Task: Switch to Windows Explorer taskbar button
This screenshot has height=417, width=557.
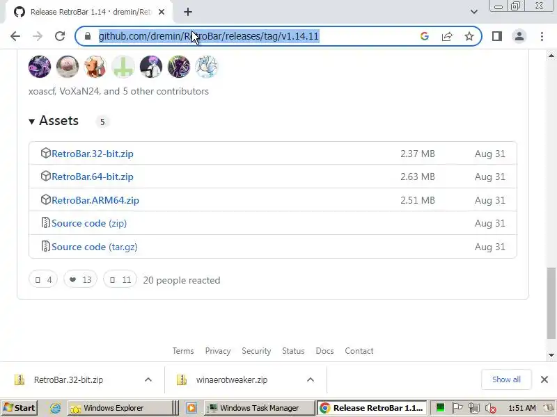Action: tap(118, 408)
